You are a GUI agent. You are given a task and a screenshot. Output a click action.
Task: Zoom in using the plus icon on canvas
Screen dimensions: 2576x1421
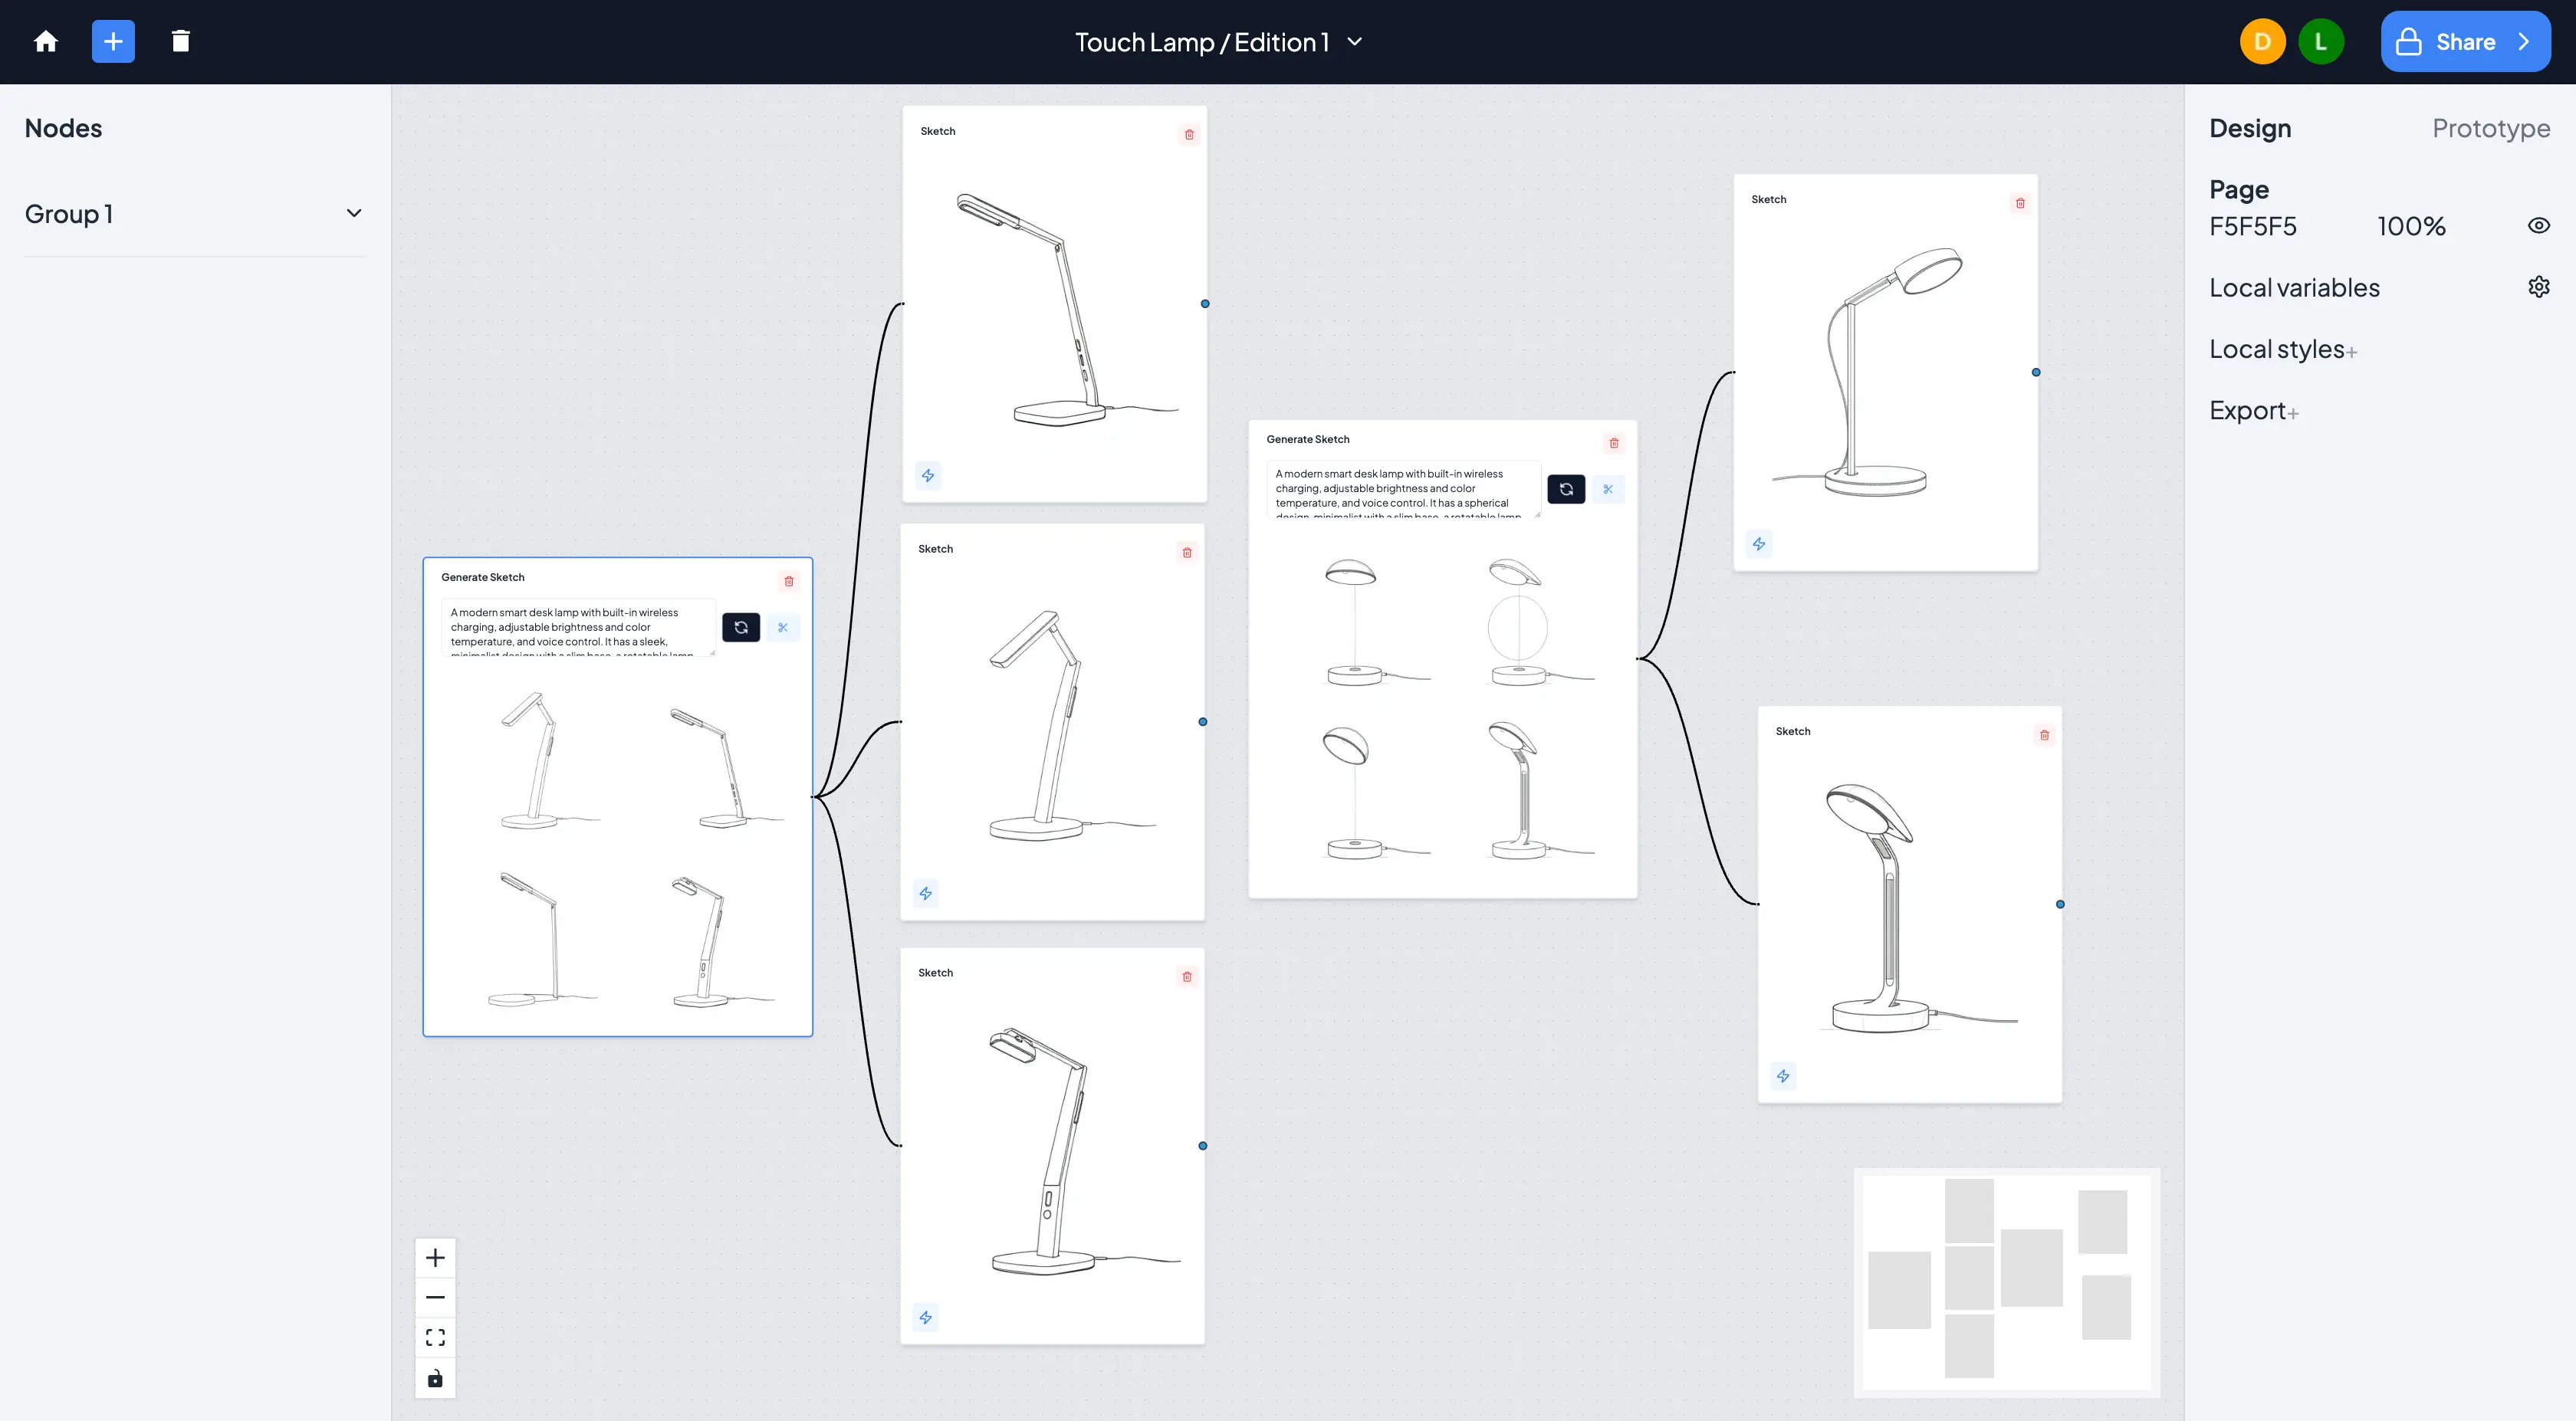click(x=435, y=1257)
